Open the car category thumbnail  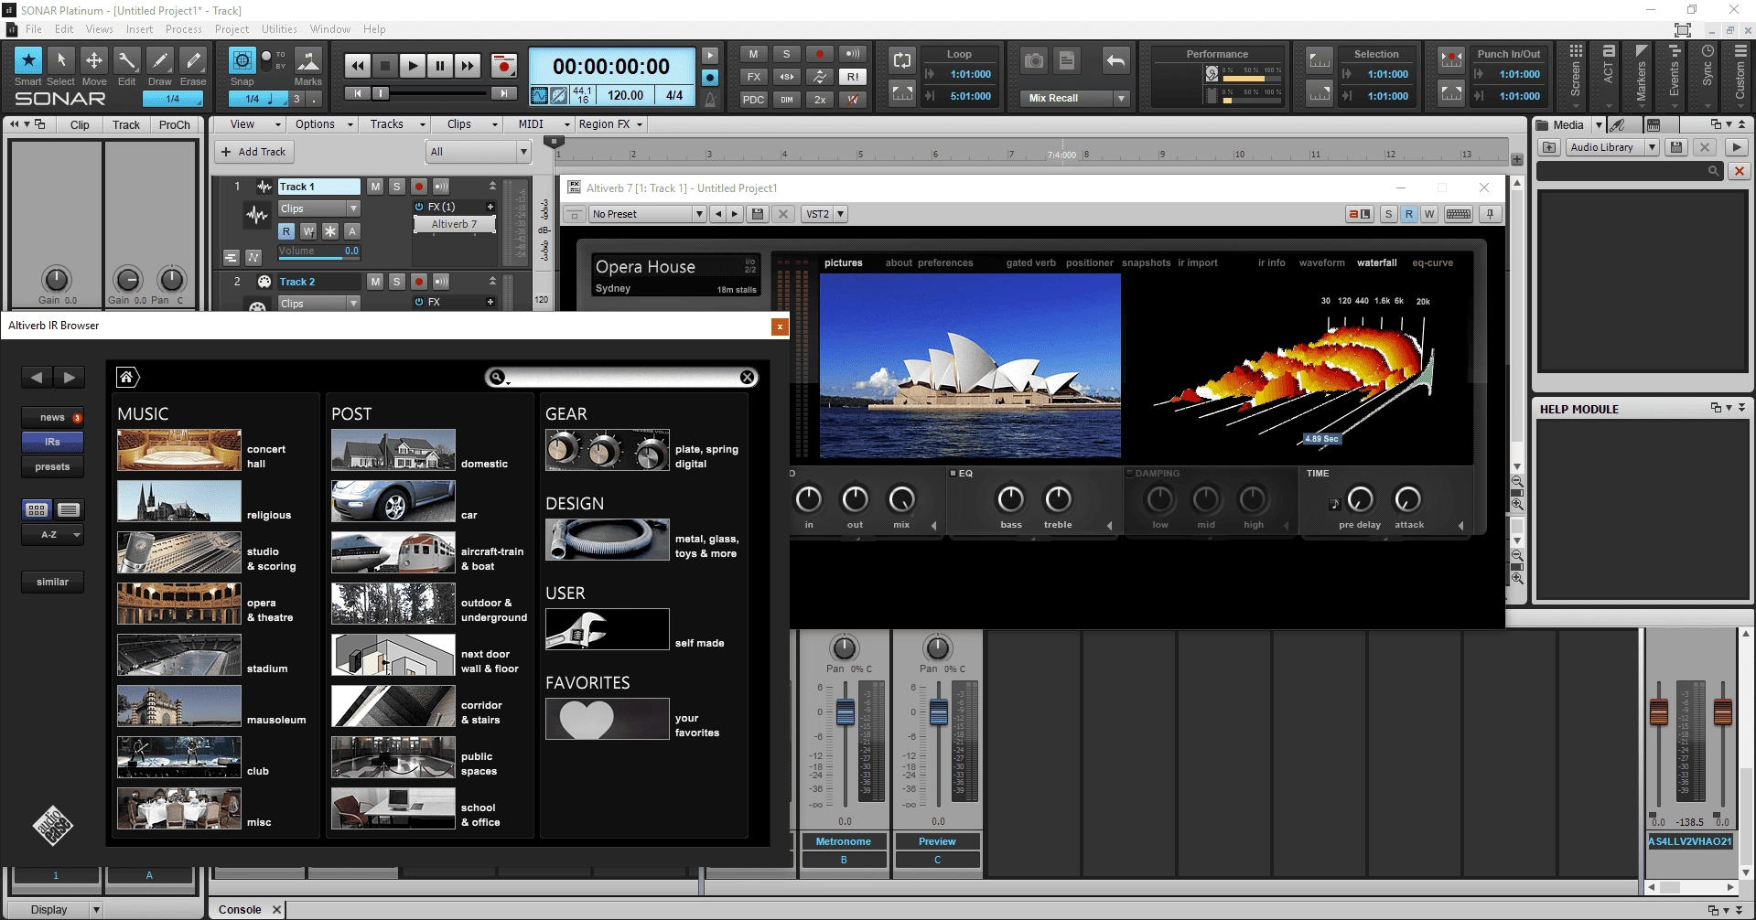393,502
